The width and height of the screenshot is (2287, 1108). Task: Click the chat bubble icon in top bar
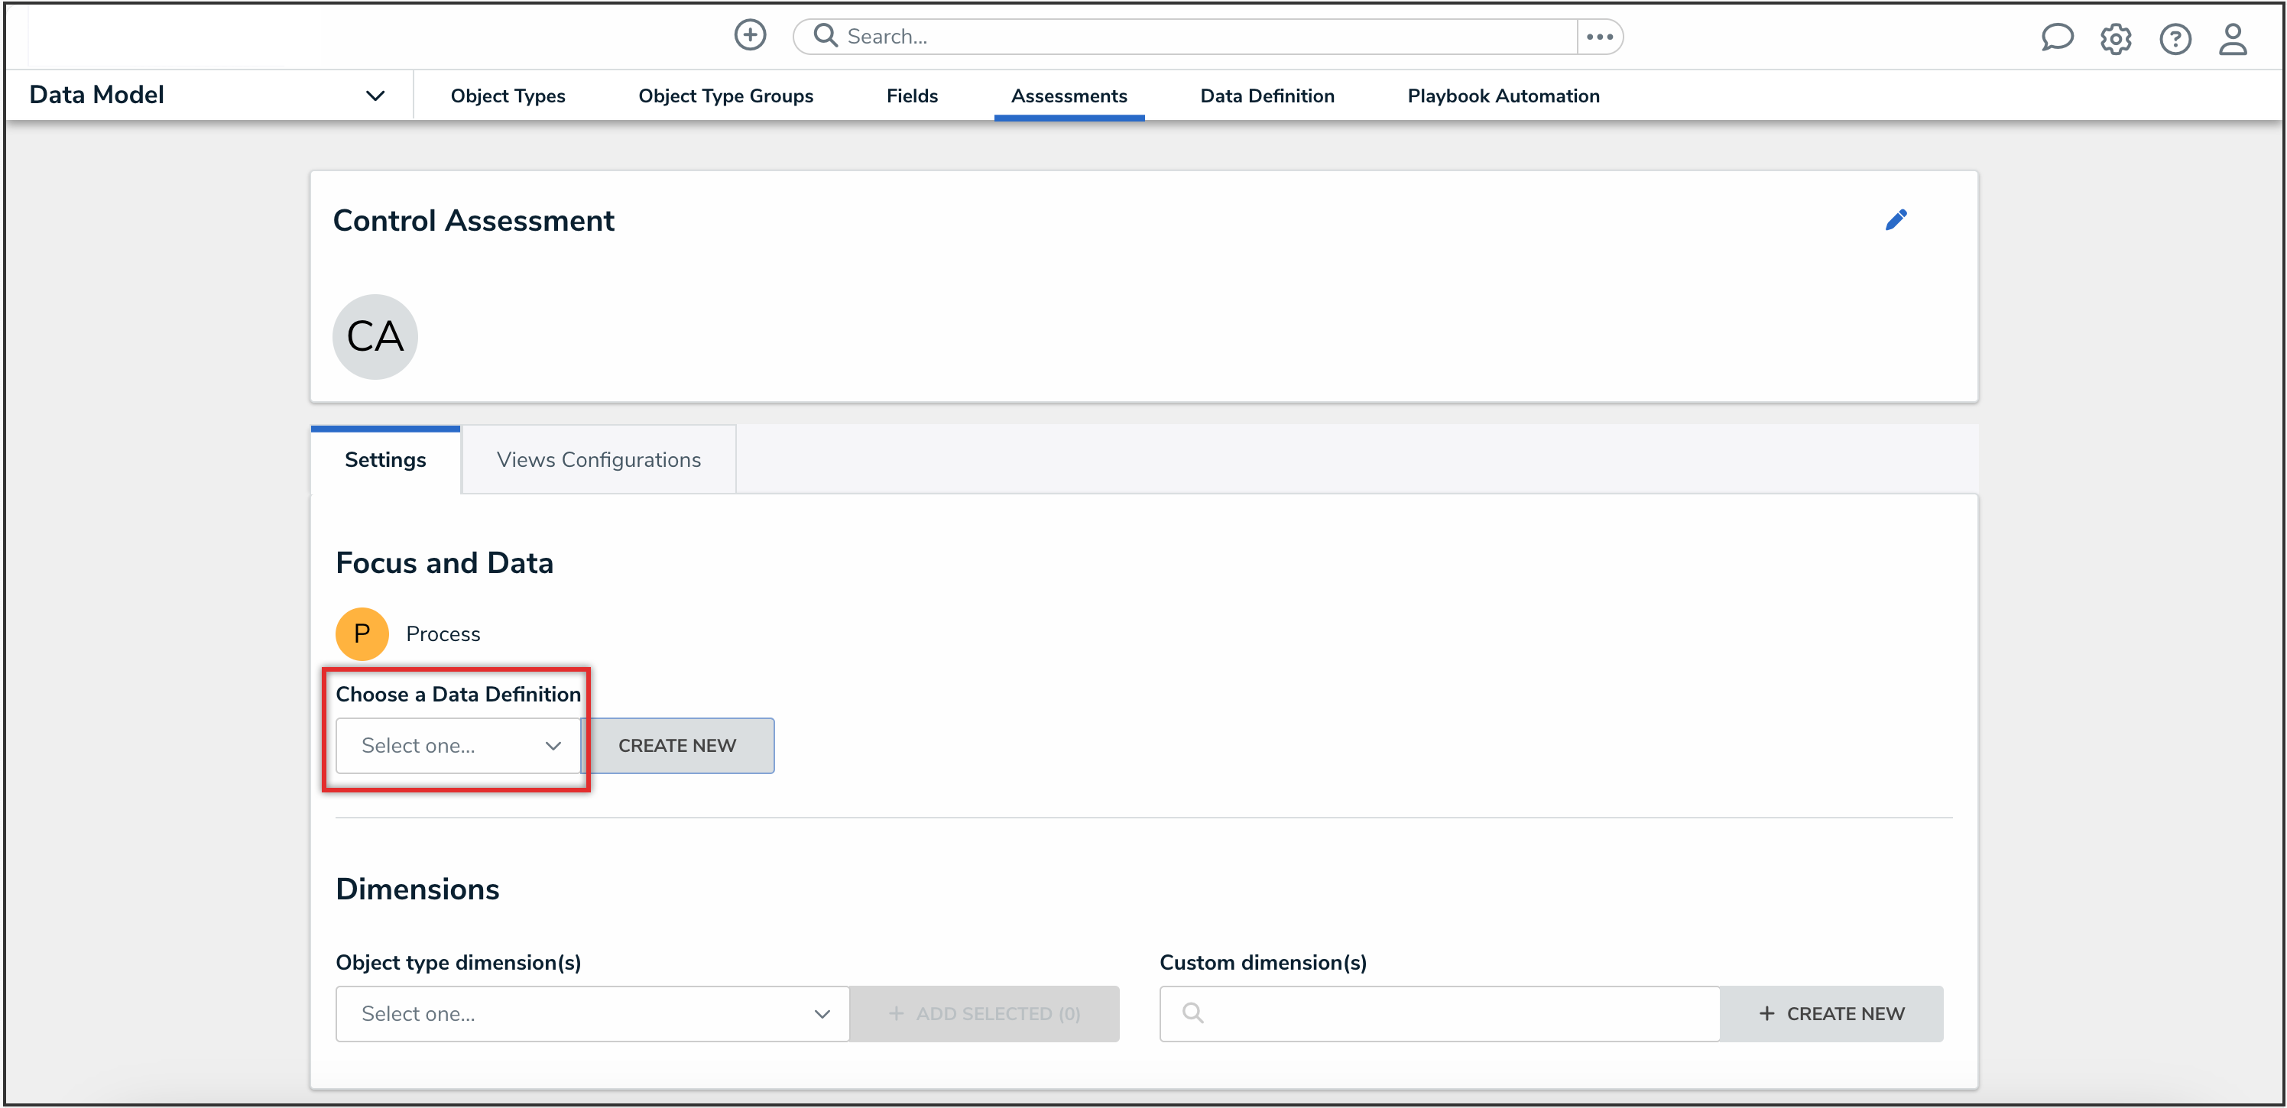(2058, 37)
